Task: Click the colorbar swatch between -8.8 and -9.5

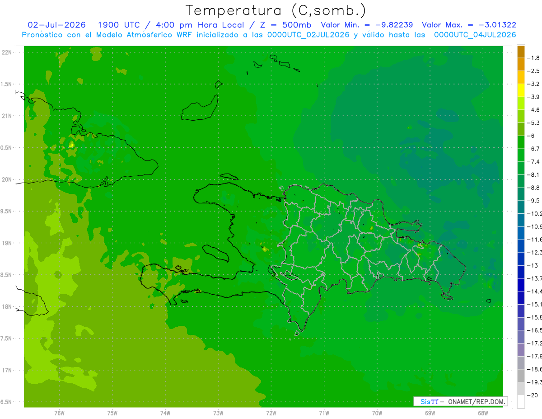Action: click(521, 194)
